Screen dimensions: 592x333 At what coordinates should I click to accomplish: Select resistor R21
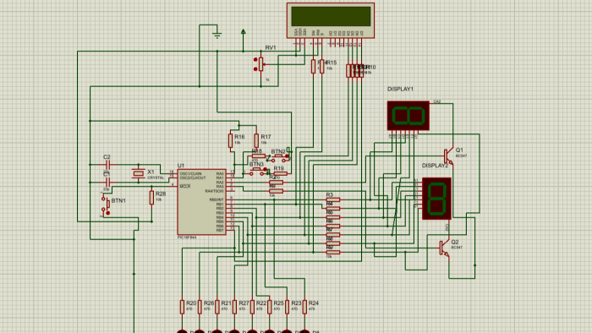click(217, 307)
